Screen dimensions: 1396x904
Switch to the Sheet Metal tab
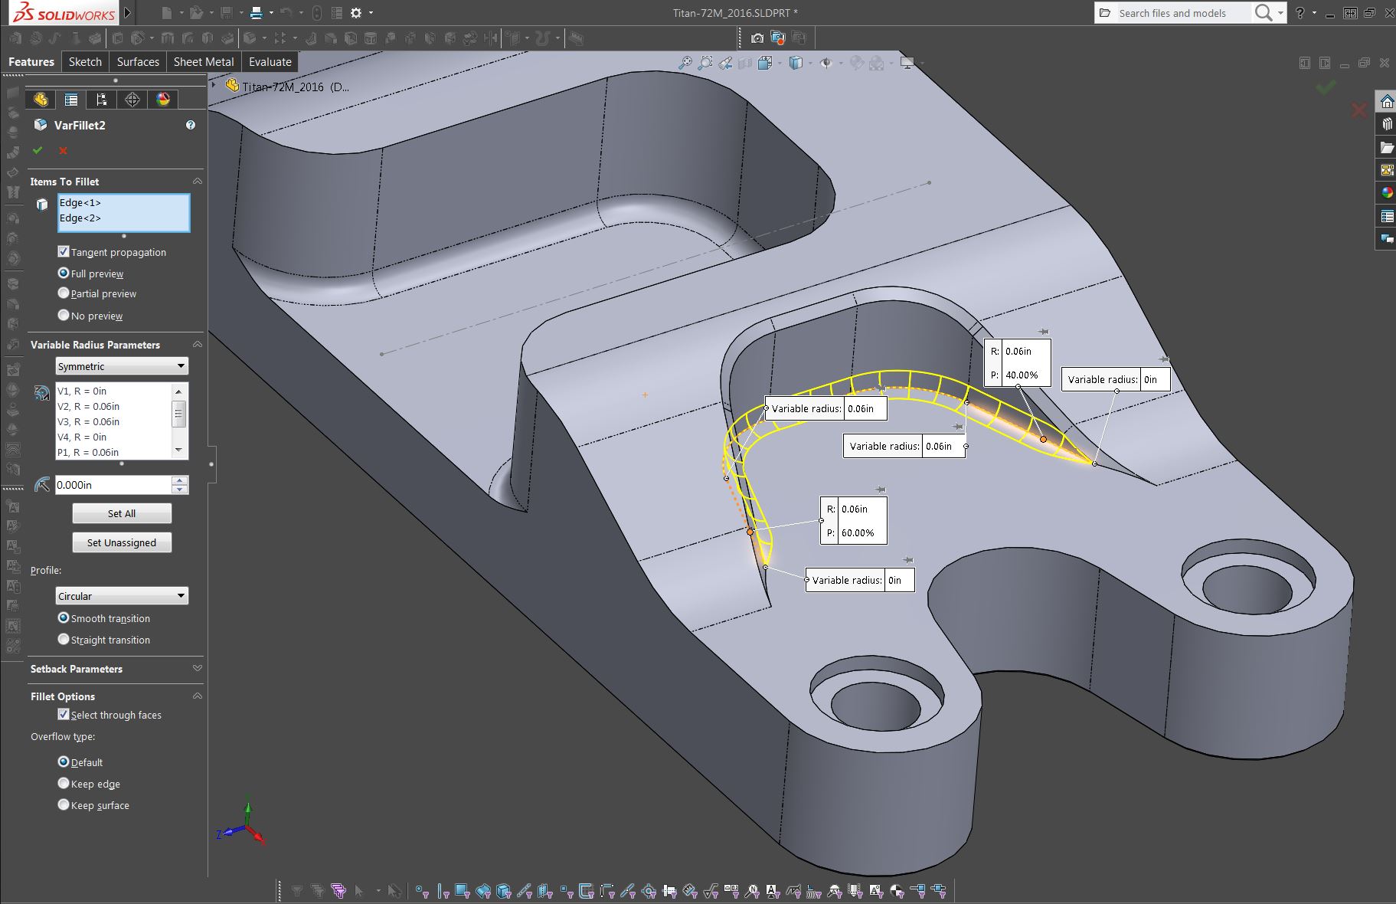coord(204,62)
